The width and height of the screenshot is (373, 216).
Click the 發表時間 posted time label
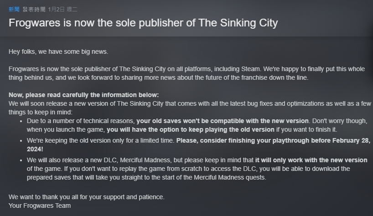[x=34, y=10]
